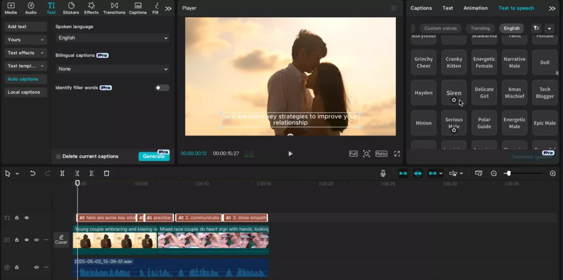Image resolution: width=563 pixels, height=280 pixels.
Task: Select Local captions in sidebar
Action: 25,92
